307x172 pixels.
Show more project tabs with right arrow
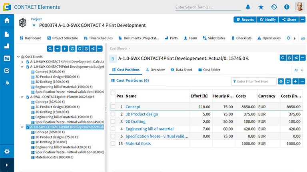coord(295,38)
